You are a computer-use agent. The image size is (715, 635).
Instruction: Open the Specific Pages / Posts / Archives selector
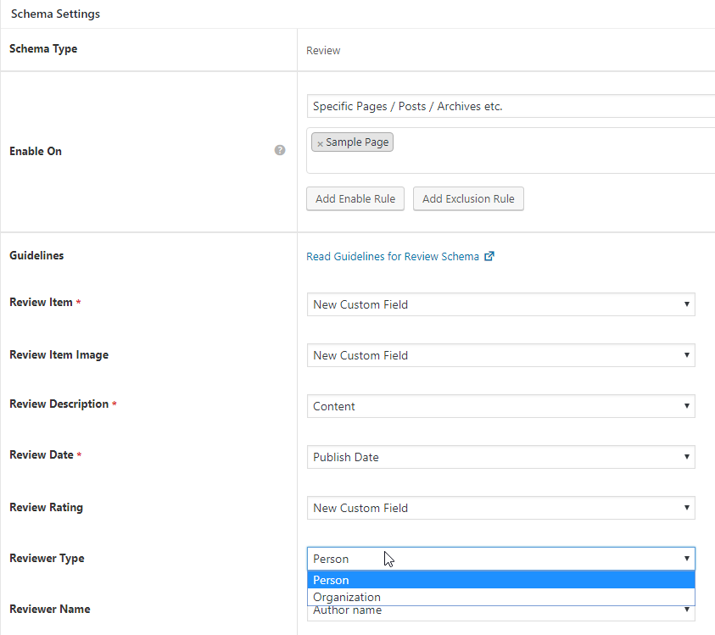click(x=509, y=106)
